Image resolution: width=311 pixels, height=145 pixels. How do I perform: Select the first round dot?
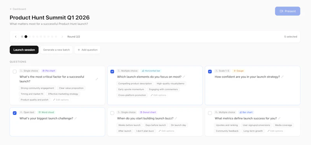22,36
